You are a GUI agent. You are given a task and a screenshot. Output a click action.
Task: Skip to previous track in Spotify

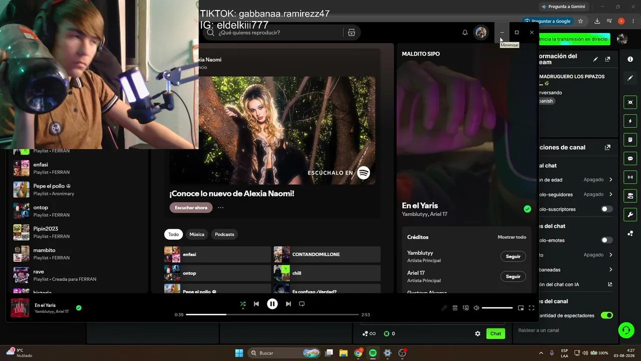pyautogui.click(x=256, y=304)
